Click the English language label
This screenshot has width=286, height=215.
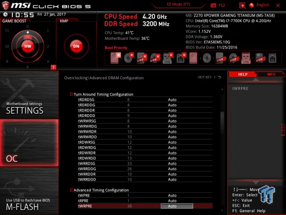[x=262, y=5]
